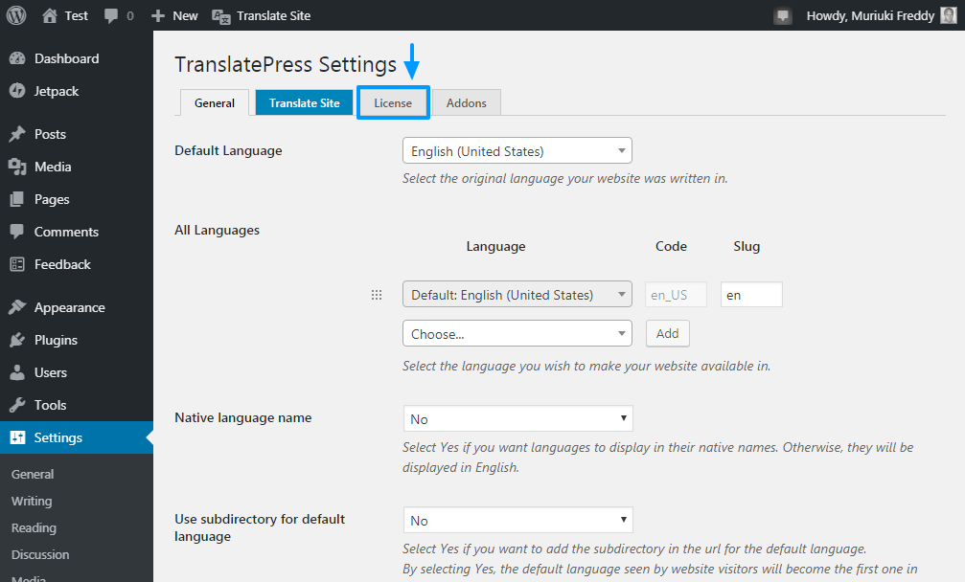Open Settings menu item
This screenshot has width=965, height=582.
pos(77,437)
